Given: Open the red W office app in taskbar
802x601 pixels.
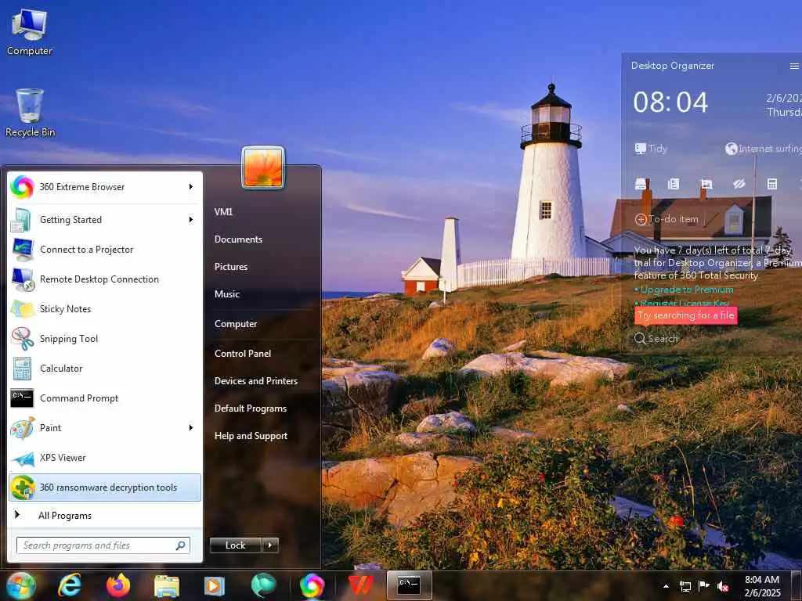Looking at the screenshot, I should pos(360,585).
